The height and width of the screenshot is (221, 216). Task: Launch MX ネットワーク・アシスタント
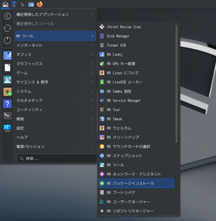[136, 174]
